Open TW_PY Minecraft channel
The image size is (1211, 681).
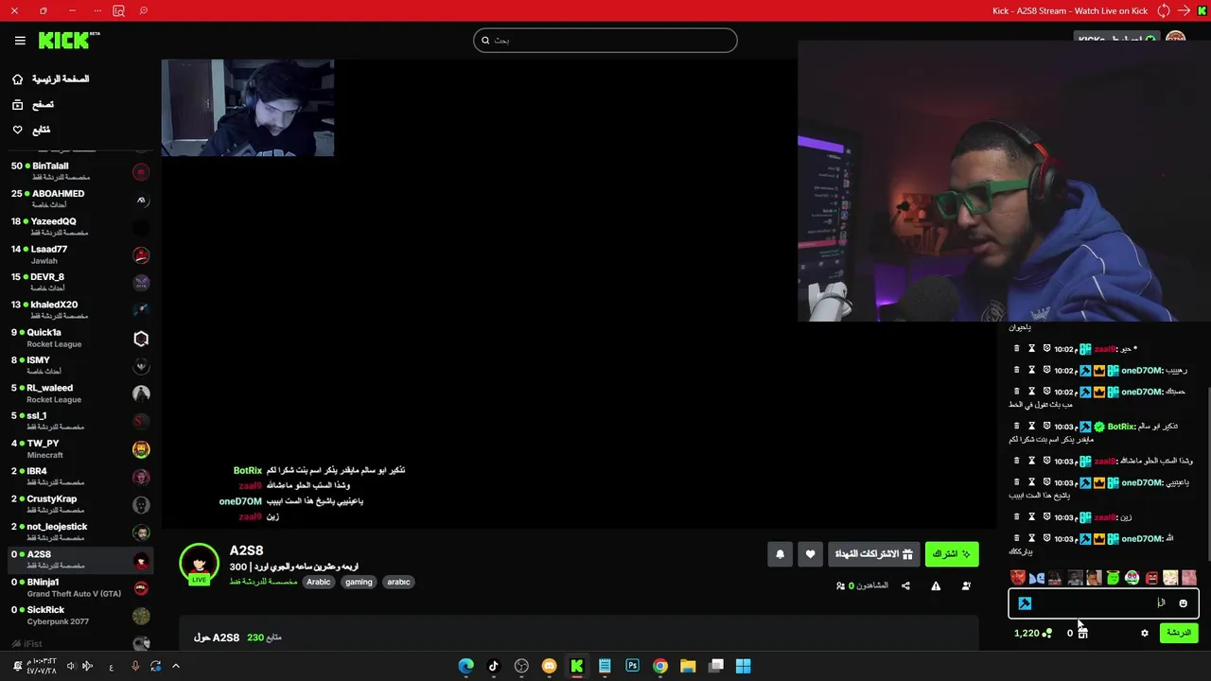tap(79, 448)
